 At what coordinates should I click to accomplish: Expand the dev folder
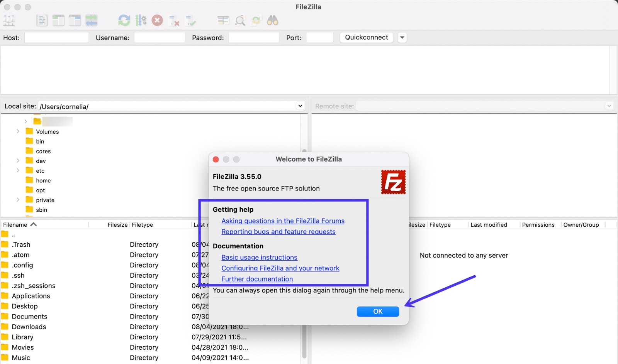tap(18, 160)
